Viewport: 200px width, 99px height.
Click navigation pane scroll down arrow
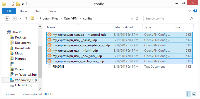[x=40, y=89]
